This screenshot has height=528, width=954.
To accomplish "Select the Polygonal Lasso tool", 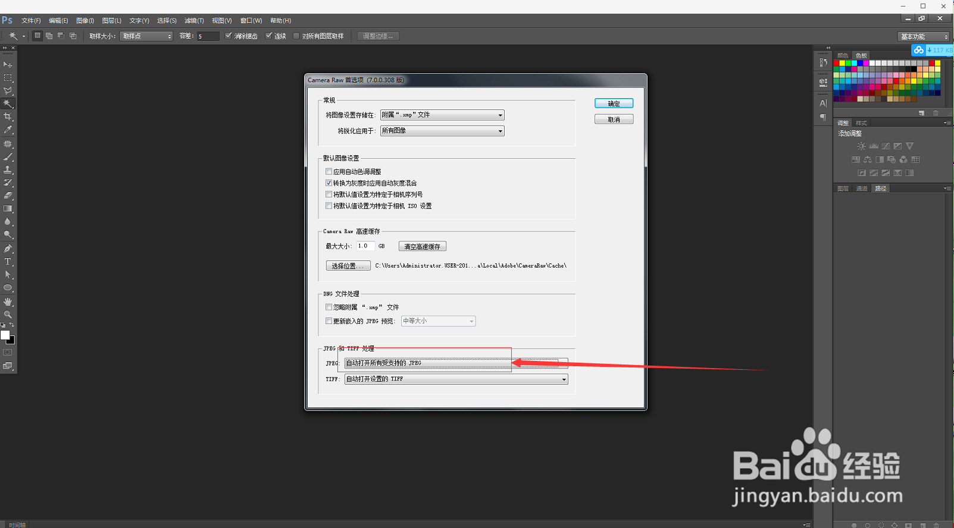I will tap(8, 91).
